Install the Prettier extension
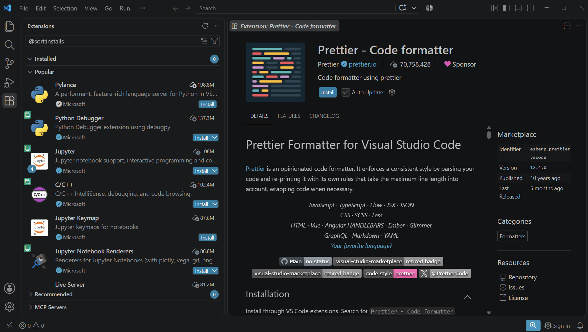This screenshot has width=588, height=332. [328, 92]
